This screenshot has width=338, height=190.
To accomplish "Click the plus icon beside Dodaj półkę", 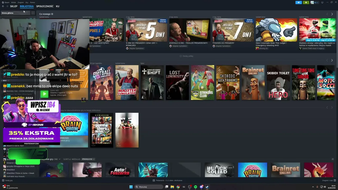I will 181,56.
